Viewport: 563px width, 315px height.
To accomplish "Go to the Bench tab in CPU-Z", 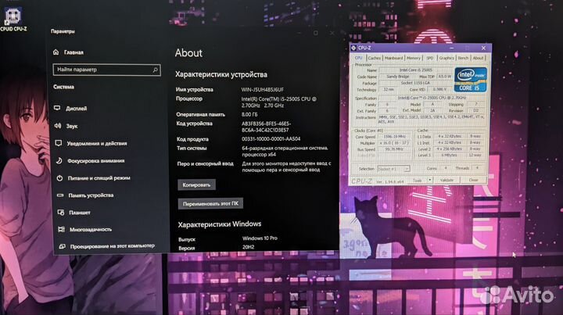I will pyautogui.click(x=463, y=58).
